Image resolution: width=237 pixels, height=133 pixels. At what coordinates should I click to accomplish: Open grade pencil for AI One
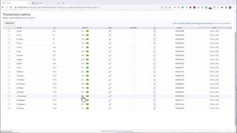(110, 31)
